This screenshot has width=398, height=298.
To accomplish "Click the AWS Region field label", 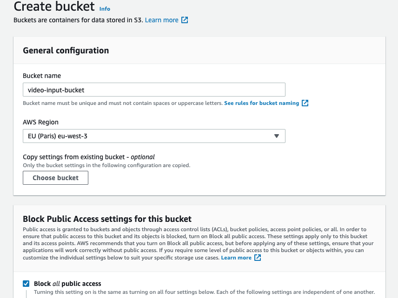I will [x=40, y=123].
